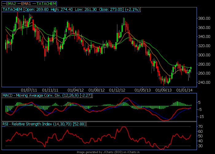The height and width of the screenshot is (154, 215).
Task: Click the RSI axis label 30
Action: pyautogui.click(x=200, y=146)
